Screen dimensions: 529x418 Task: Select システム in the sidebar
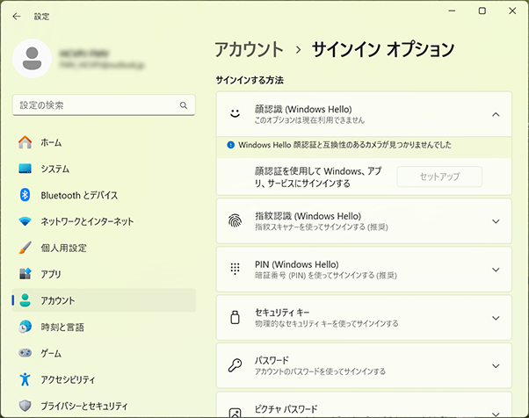(x=54, y=169)
